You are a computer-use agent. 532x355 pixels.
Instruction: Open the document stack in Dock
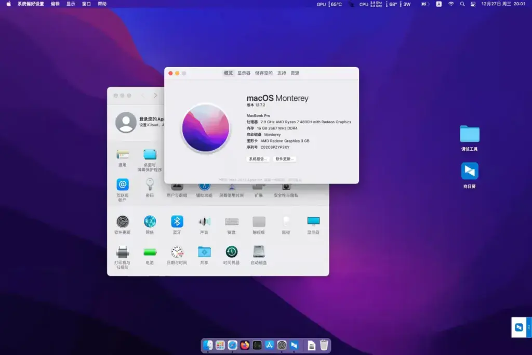pos(312,345)
